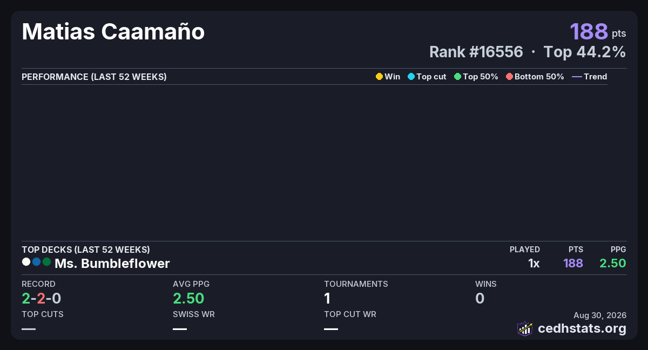This screenshot has height=350, width=648.
Task: Open the Ms. Bumbleflower deck entry
Action: point(112,264)
